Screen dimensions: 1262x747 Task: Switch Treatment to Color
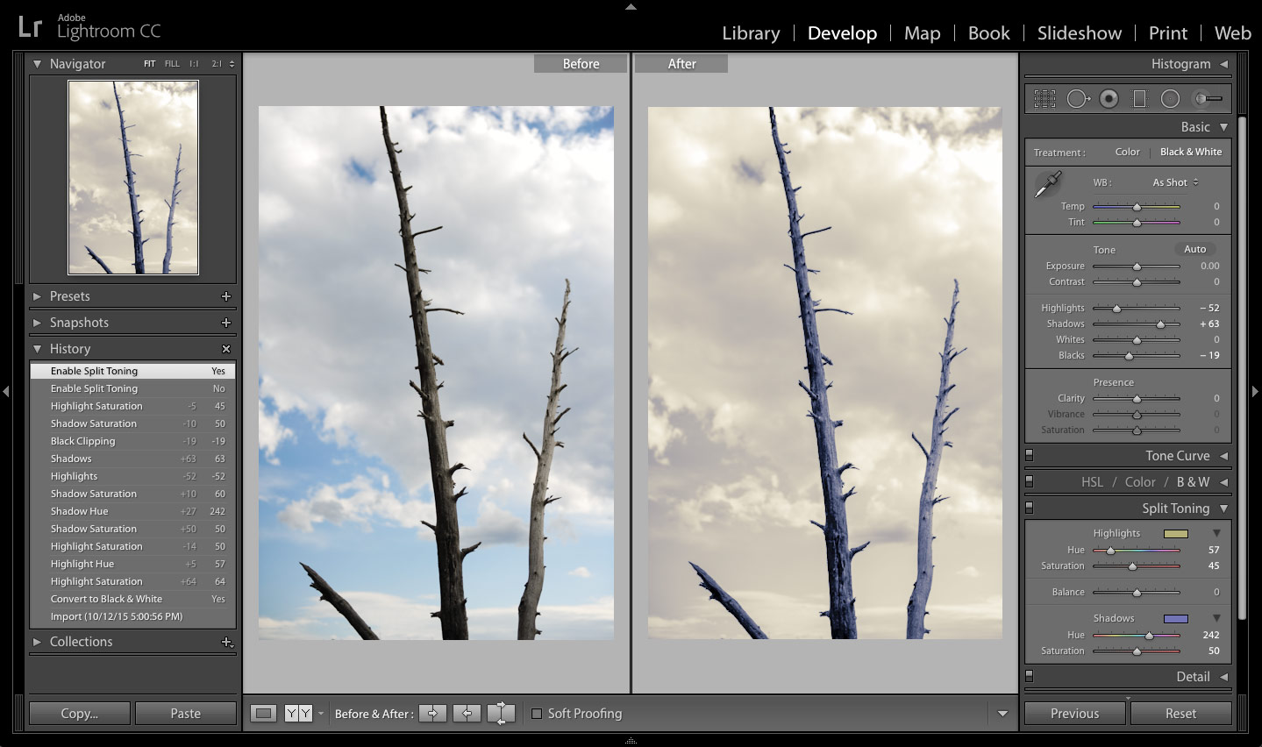point(1127,151)
